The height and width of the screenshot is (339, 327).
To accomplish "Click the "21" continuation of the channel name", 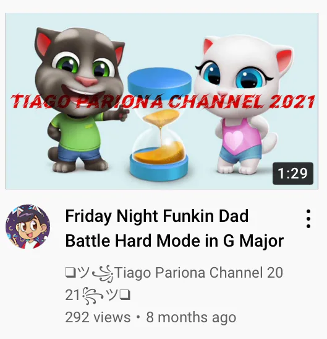I will pos(72,294).
